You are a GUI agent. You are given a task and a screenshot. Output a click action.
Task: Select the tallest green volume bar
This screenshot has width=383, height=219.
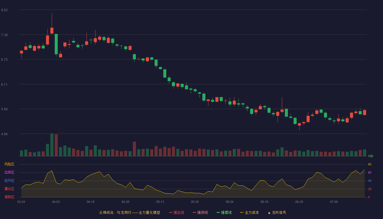click(x=52, y=145)
